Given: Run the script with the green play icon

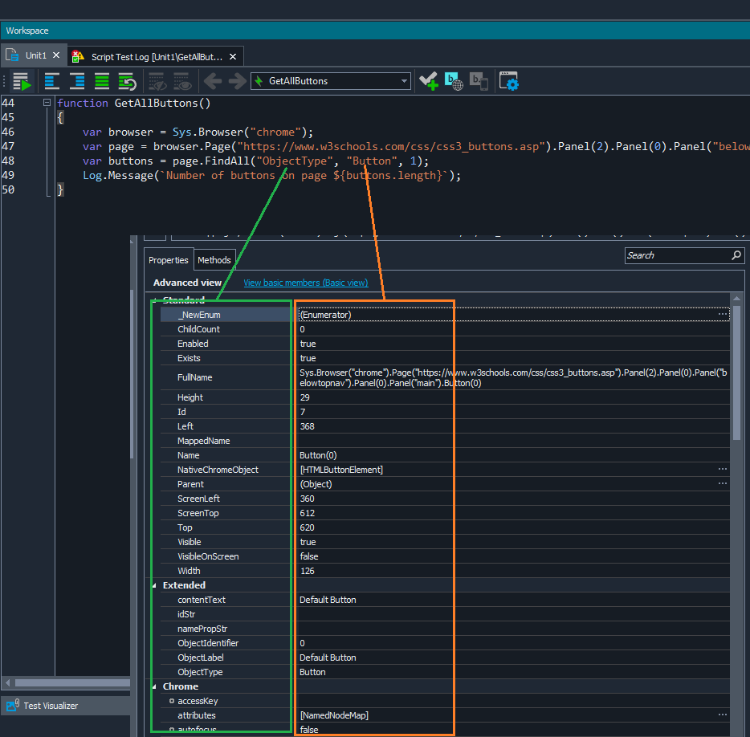Looking at the screenshot, I should point(22,81).
